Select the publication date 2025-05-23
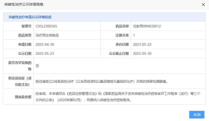The height and width of the screenshot is (121, 209). 45,54
